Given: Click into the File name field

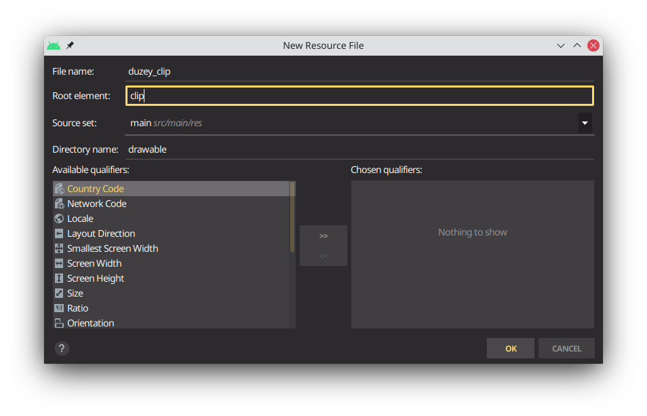Looking at the screenshot, I should [360, 71].
